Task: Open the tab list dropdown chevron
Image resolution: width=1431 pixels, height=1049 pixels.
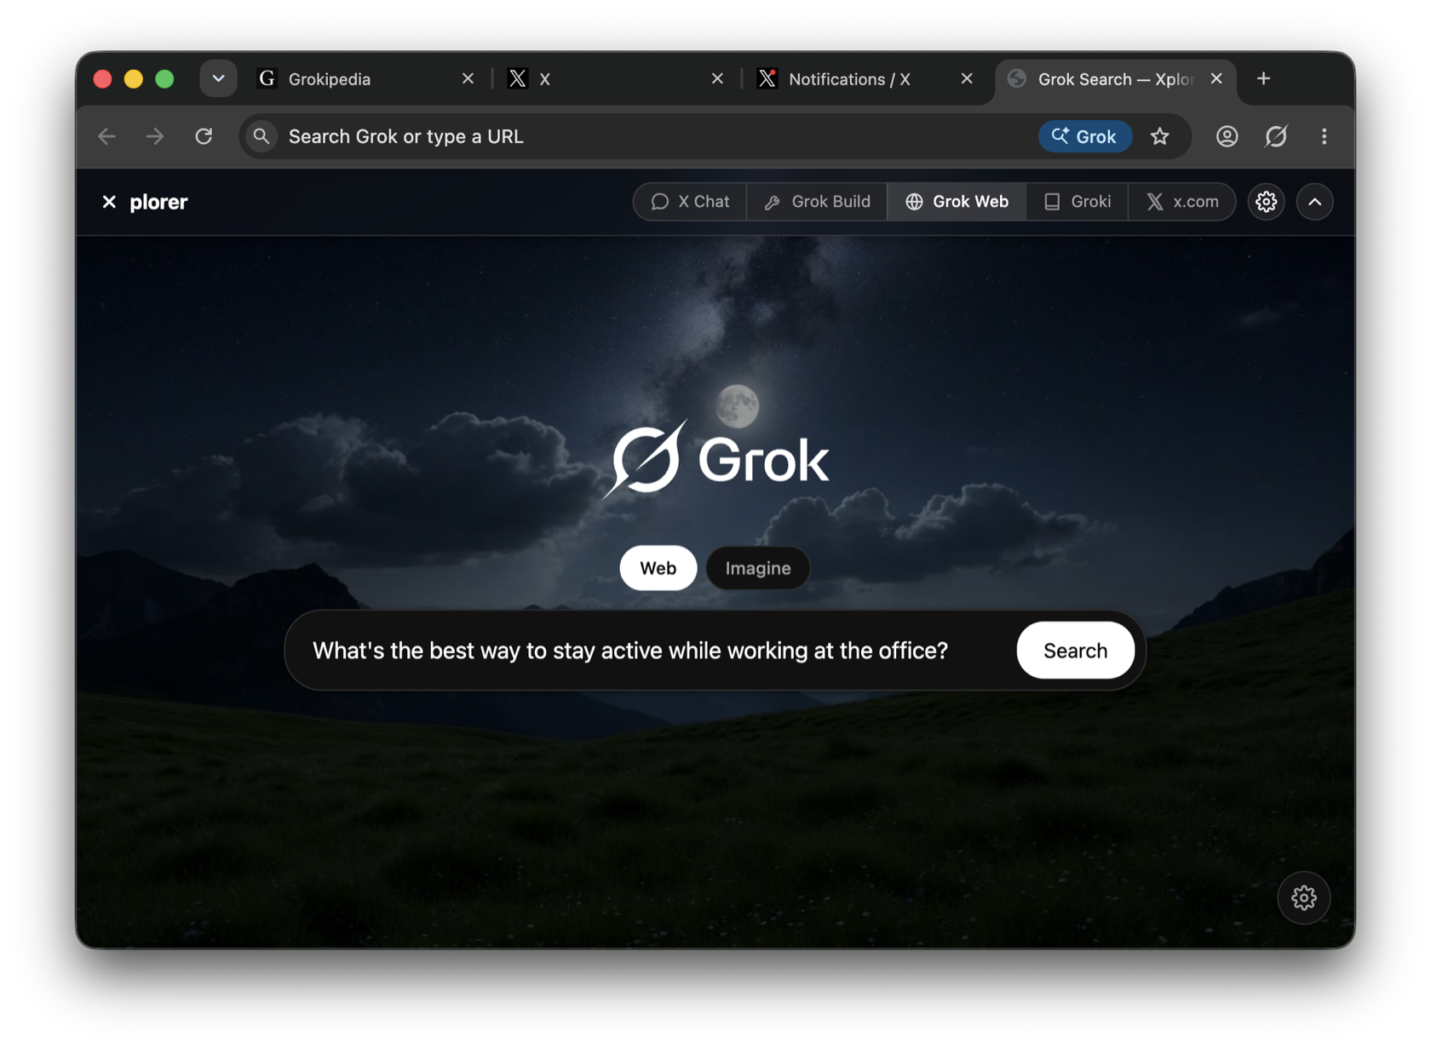Action: tap(218, 78)
